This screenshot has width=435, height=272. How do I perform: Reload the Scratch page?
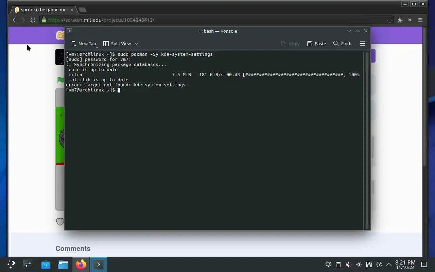coord(33,20)
